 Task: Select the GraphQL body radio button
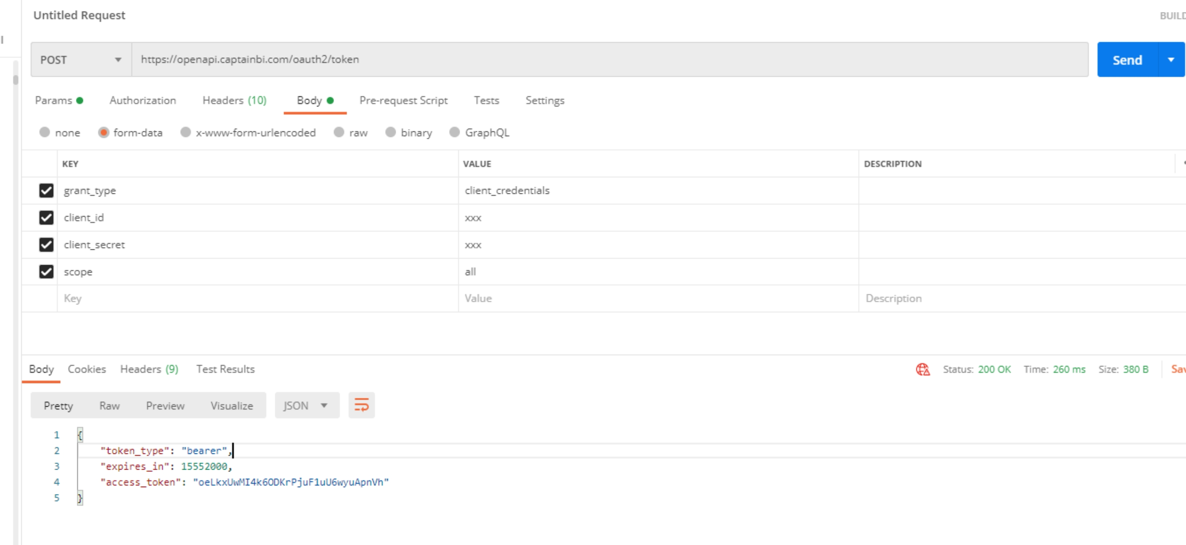[x=454, y=132]
